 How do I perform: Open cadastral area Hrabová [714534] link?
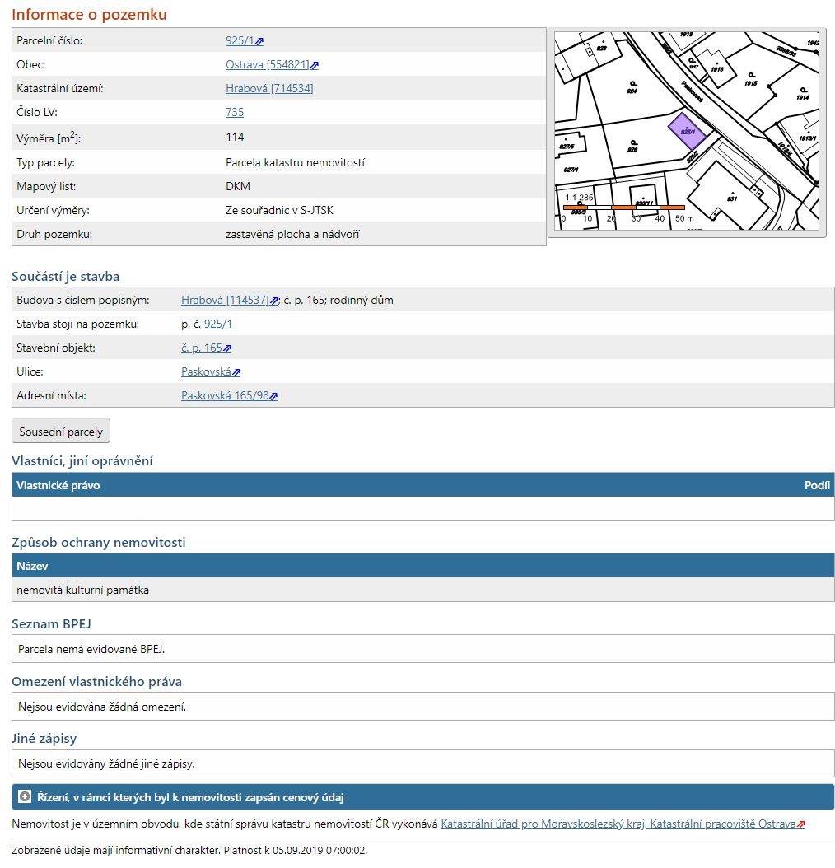pyautogui.click(x=269, y=88)
